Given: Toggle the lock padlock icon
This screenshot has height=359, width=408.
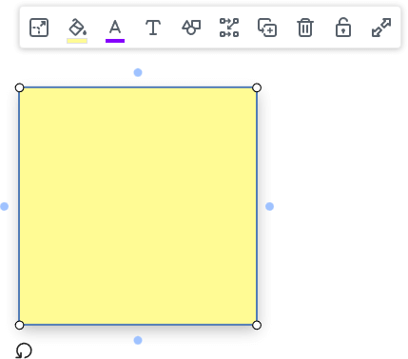Looking at the screenshot, I should point(343,28).
